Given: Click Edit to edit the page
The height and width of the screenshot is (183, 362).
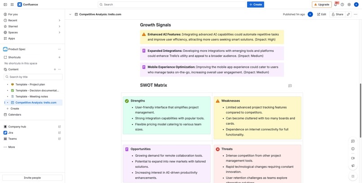Looking at the screenshot, I should click(x=322, y=14).
